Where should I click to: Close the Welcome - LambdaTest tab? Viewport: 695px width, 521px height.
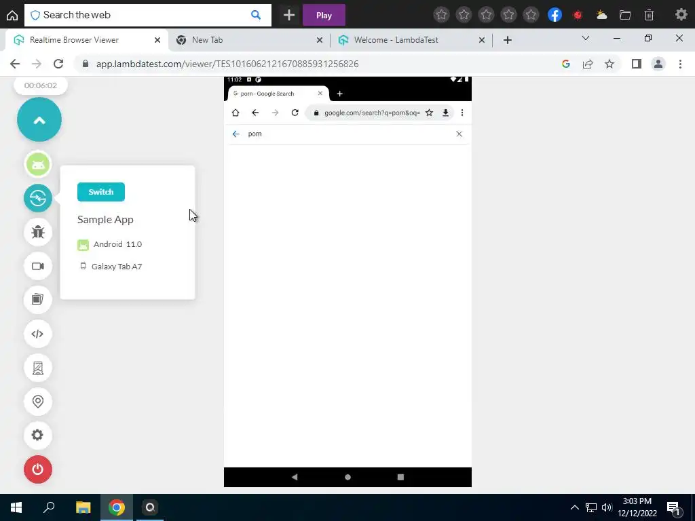(482, 40)
